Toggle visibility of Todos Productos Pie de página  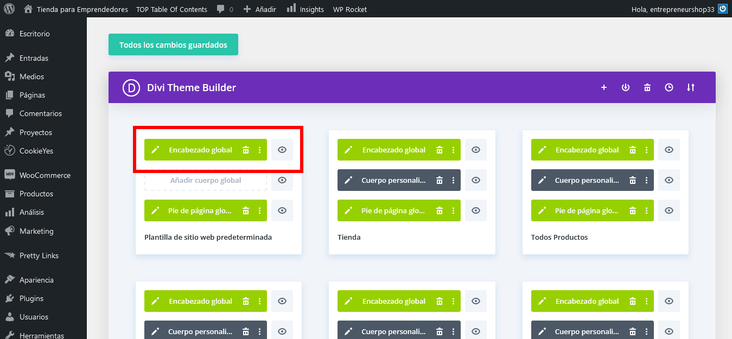tap(669, 210)
